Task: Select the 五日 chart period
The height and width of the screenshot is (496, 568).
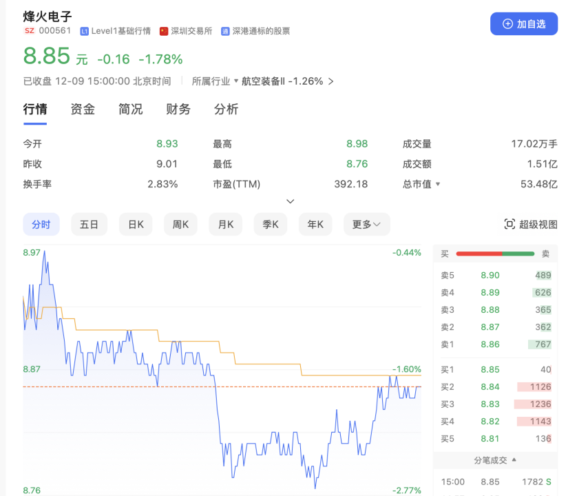Action: [89, 225]
